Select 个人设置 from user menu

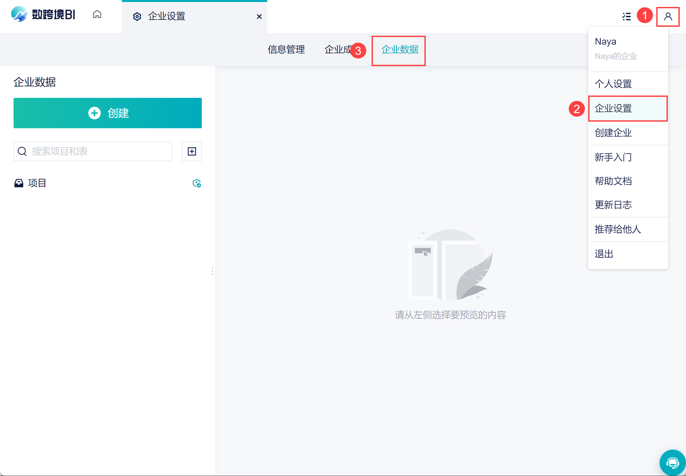point(613,84)
